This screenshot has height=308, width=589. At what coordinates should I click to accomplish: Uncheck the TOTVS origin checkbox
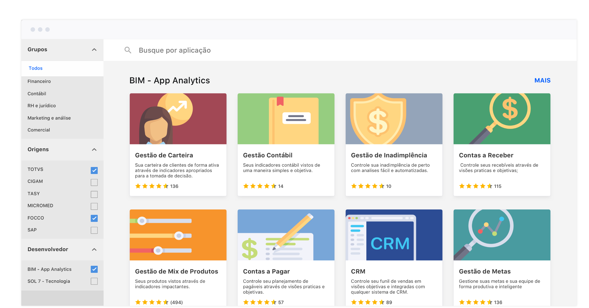94,170
